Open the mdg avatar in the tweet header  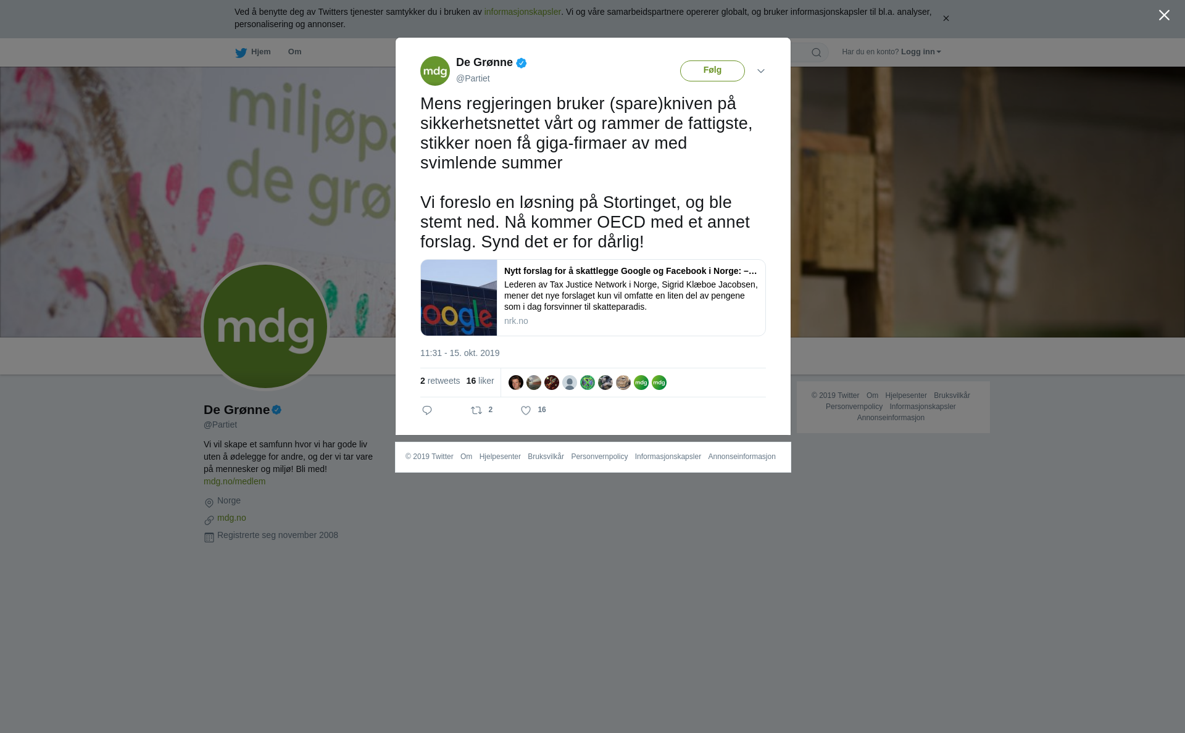[x=435, y=71]
